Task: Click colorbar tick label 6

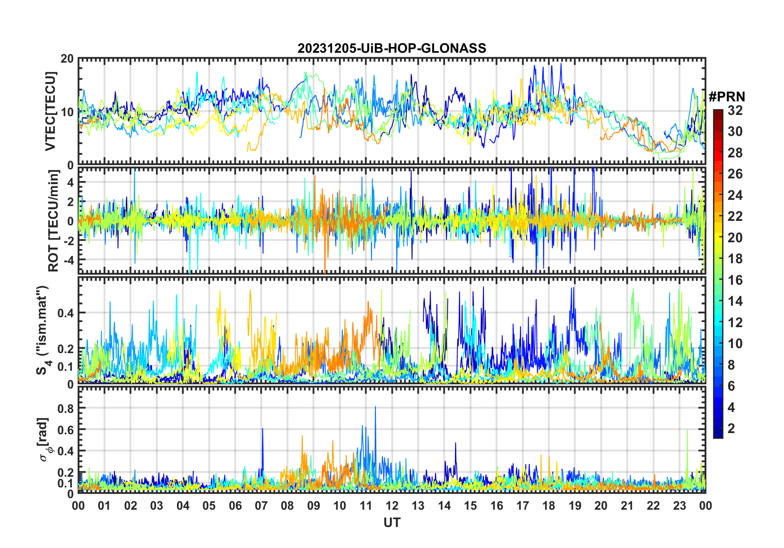Action: 731,386
